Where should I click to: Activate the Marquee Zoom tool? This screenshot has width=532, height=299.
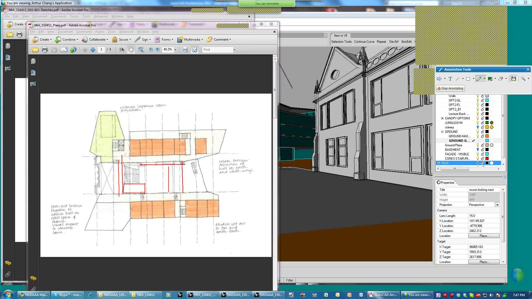point(141,50)
